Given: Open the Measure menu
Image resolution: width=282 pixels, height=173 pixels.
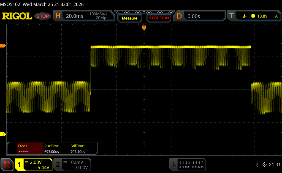Looking at the screenshot, I should tap(129, 18).
